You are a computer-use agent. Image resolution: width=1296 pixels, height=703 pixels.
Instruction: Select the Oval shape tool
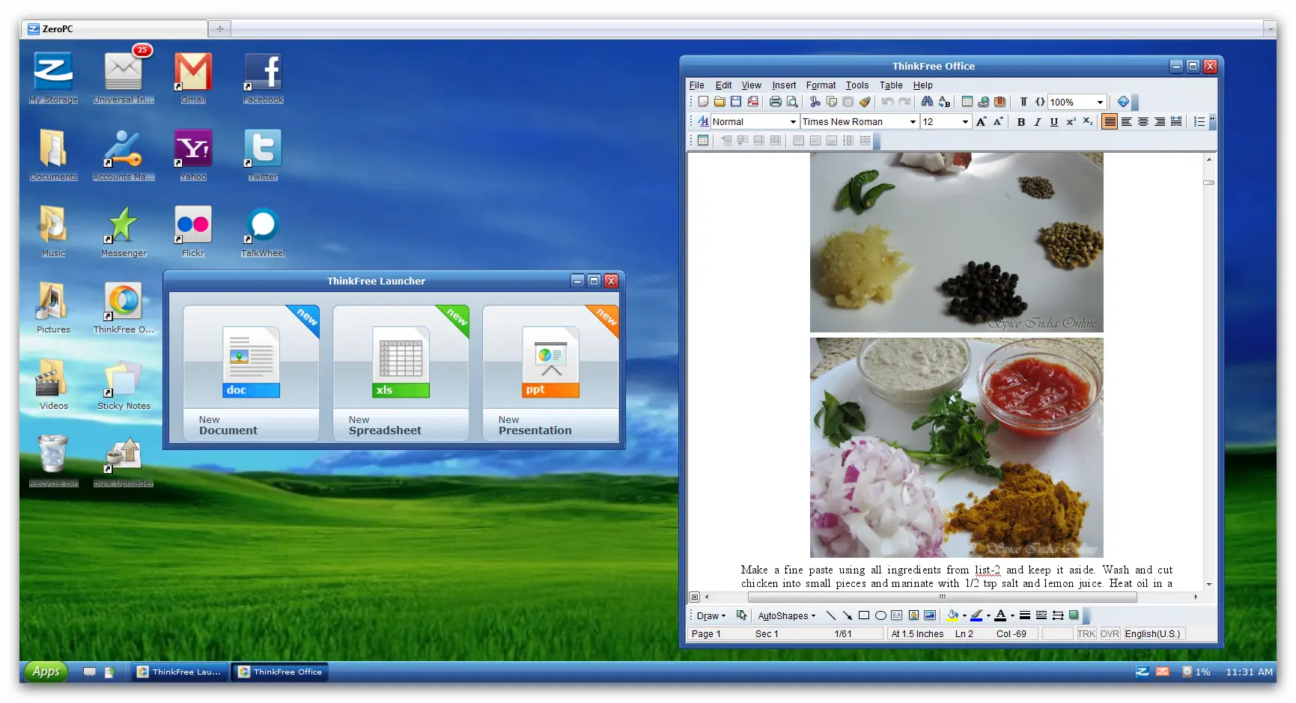pyautogui.click(x=880, y=615)
